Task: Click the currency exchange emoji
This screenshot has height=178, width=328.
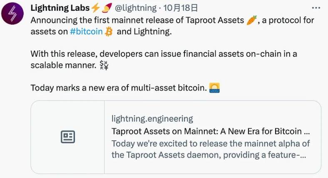Action: coord(104,65)
